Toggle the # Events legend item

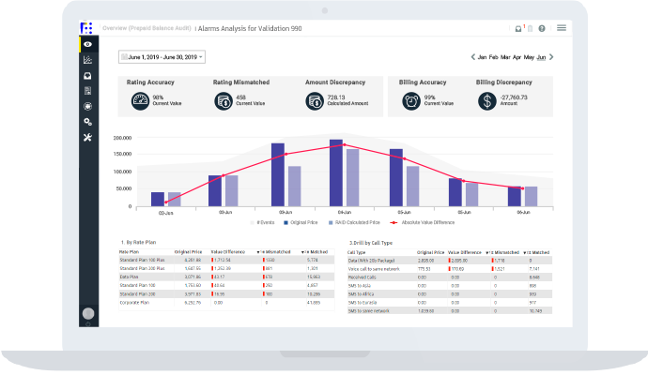pyautogui.click(x=262, y=222)
